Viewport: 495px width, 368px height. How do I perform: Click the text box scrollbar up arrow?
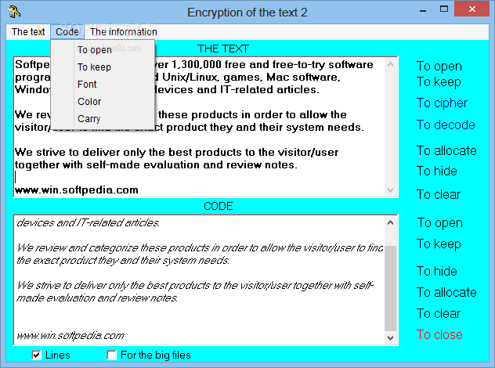(391, 64)
